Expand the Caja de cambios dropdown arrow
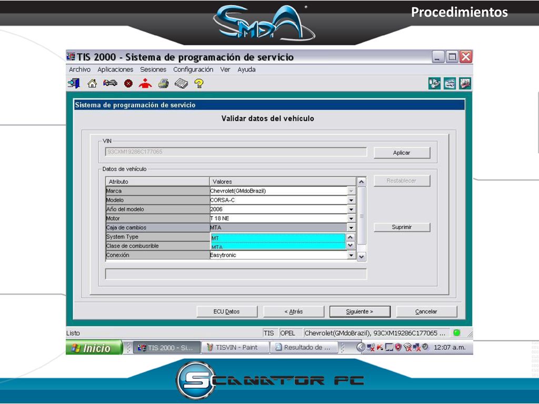The image size is (539, 404). (x=351, y=227)
